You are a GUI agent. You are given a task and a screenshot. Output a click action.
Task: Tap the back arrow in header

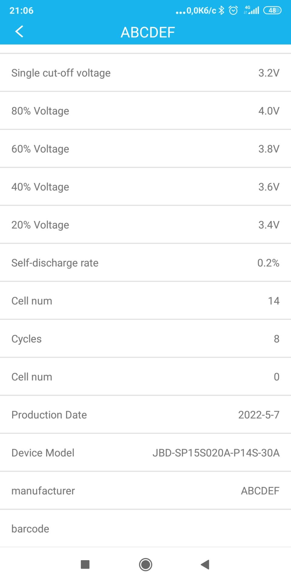click(19, 32)
